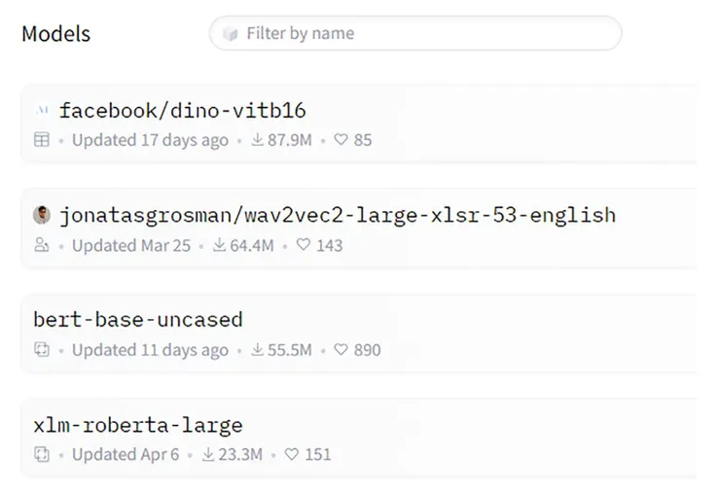Click the task type icon under facebook/dino-vitb16
This screenshot has width=720, height=493.
(42, 140)
